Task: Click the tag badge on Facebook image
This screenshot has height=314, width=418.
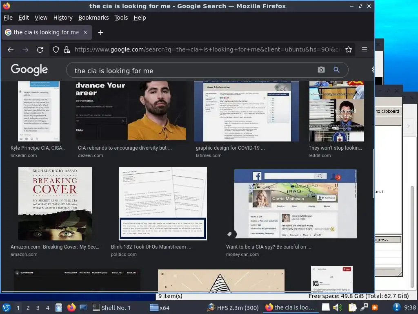Action: (x=229, y=234)
